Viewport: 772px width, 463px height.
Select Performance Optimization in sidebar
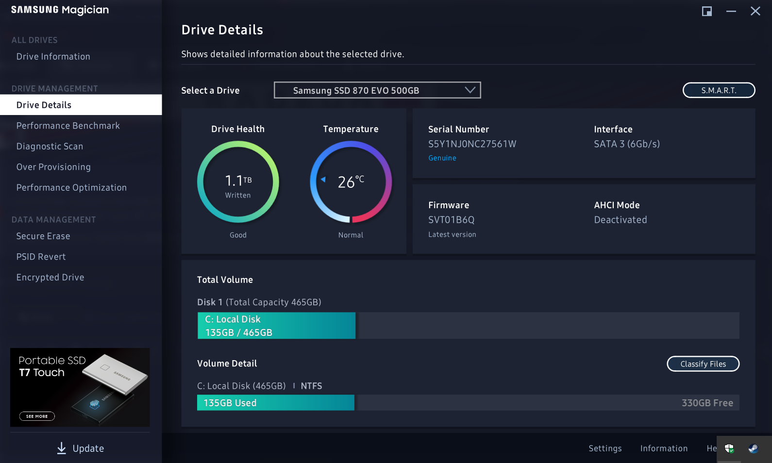click(x=71, y=188)
